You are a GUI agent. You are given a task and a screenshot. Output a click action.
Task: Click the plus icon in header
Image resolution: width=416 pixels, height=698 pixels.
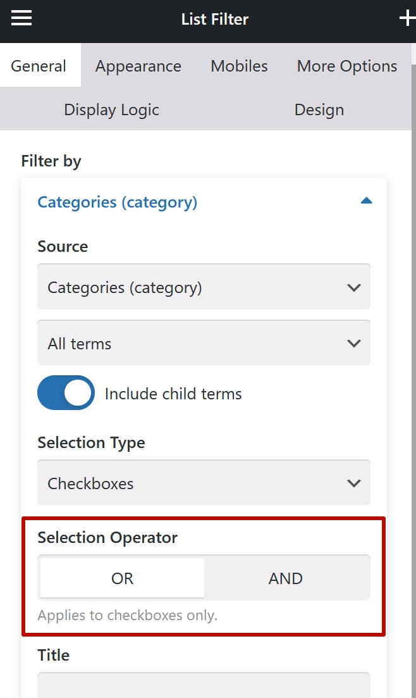[408, 18]
